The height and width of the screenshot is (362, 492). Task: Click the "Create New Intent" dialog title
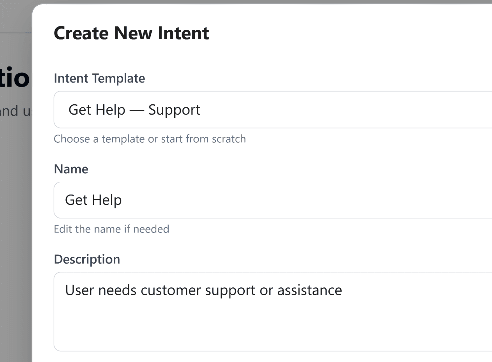[131, 33]
